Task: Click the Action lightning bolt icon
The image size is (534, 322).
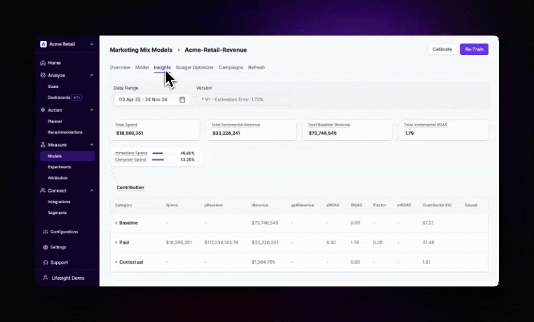Action: pyautogui.click(x=43, y=110)
